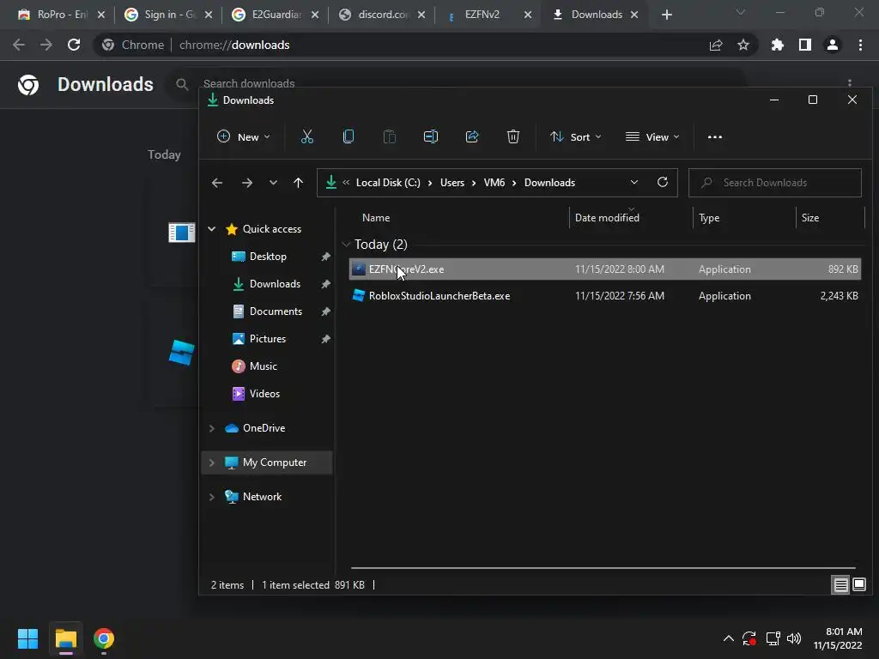Sort by the Type column header
This screenshot has width=879, height=659.
pos(709,218)
